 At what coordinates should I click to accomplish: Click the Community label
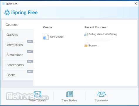101,100
